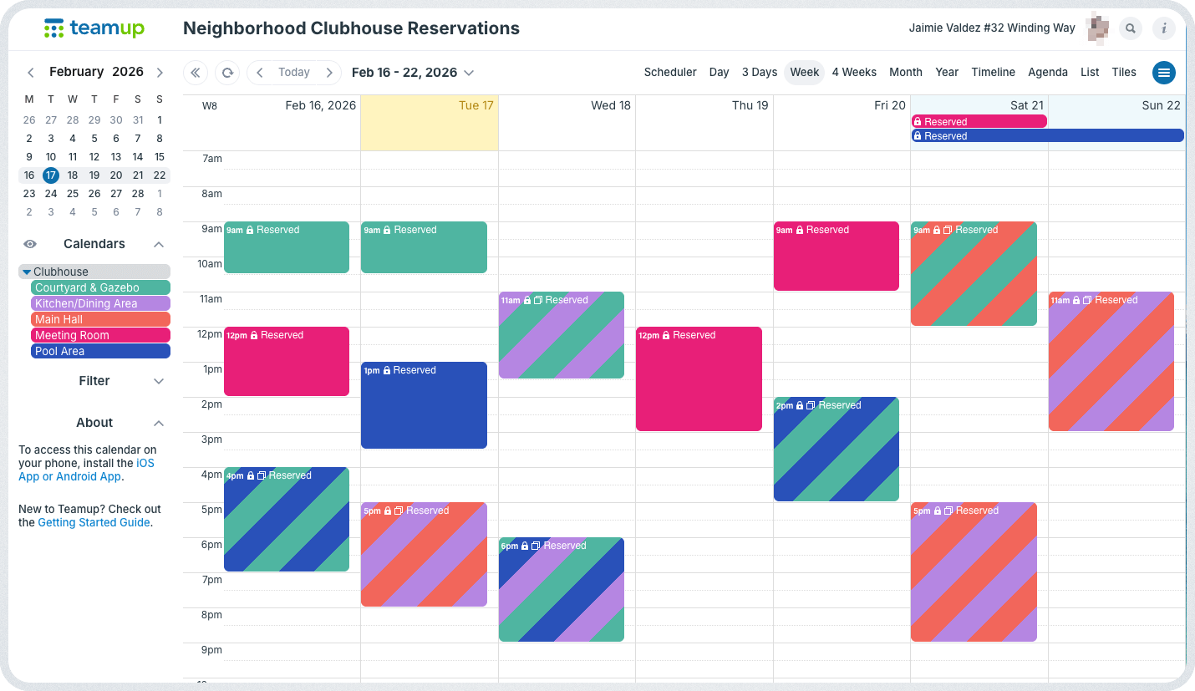Screen dimensions: 1195x691
Task: Collapse the Clubhouse folder triangle
Action: (x=27, y=272)
